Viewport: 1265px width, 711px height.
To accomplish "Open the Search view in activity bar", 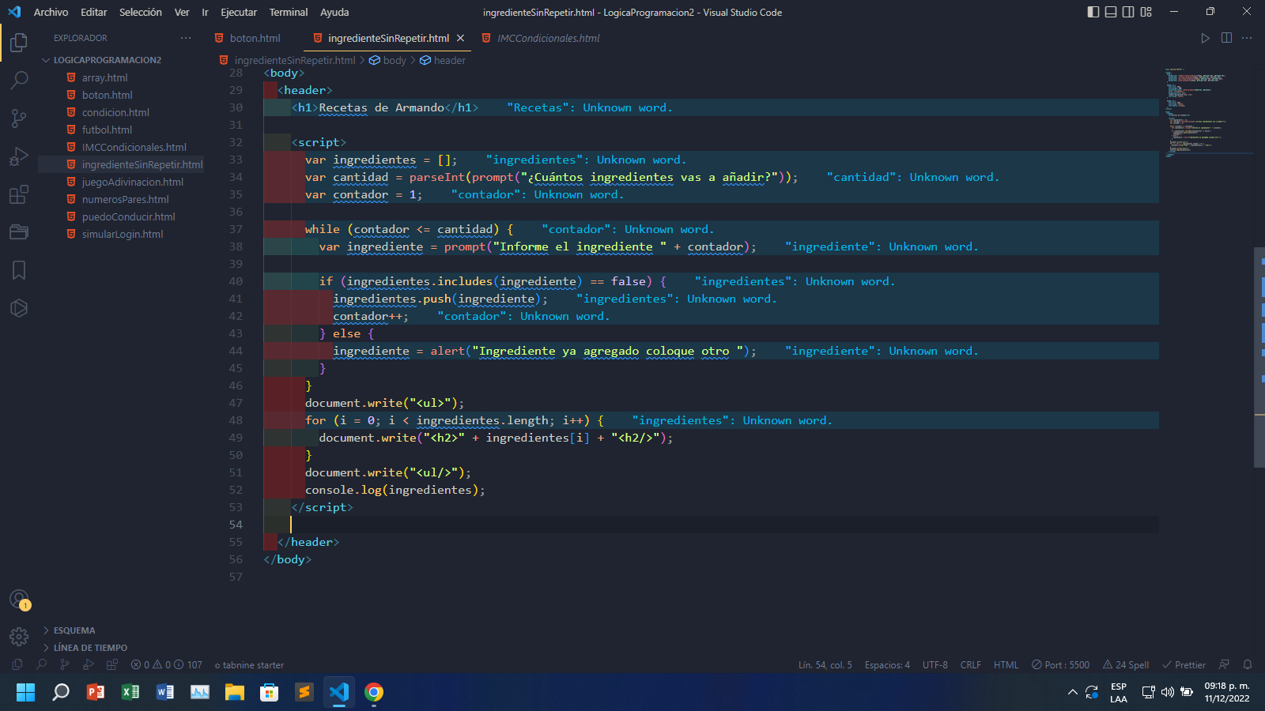I will (19, 80).
